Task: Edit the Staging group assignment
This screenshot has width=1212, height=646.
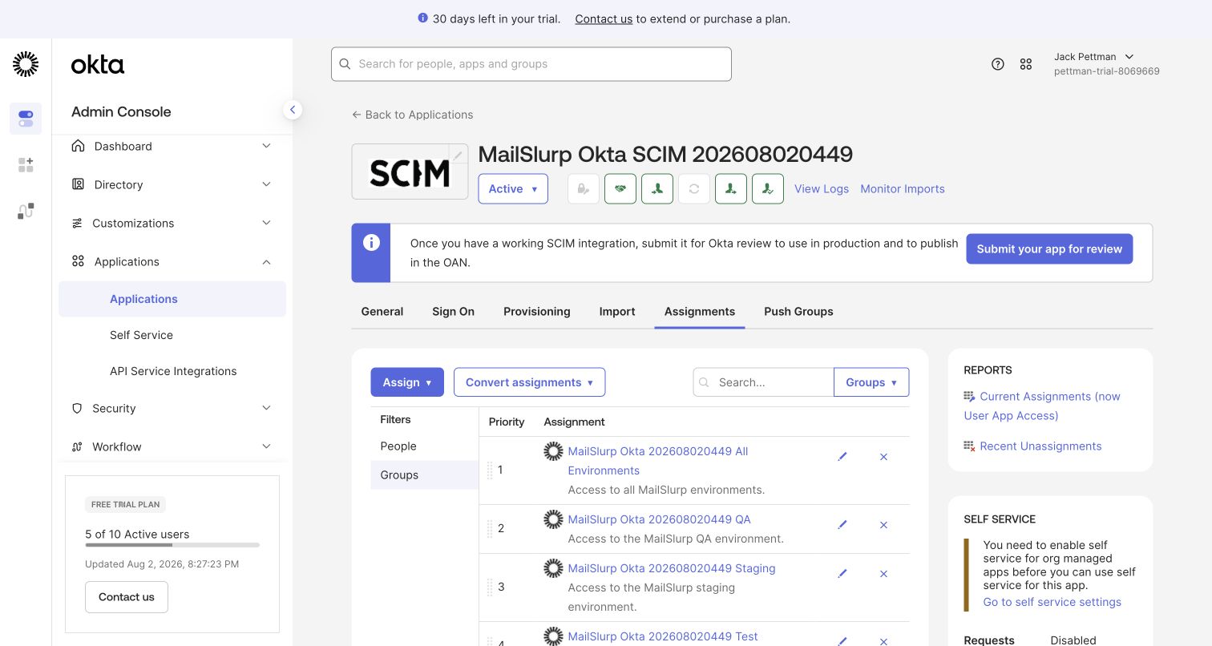Action: (842, 574)
